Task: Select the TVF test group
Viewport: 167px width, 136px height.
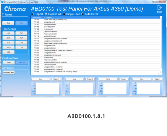Action: tap(22, 38)
